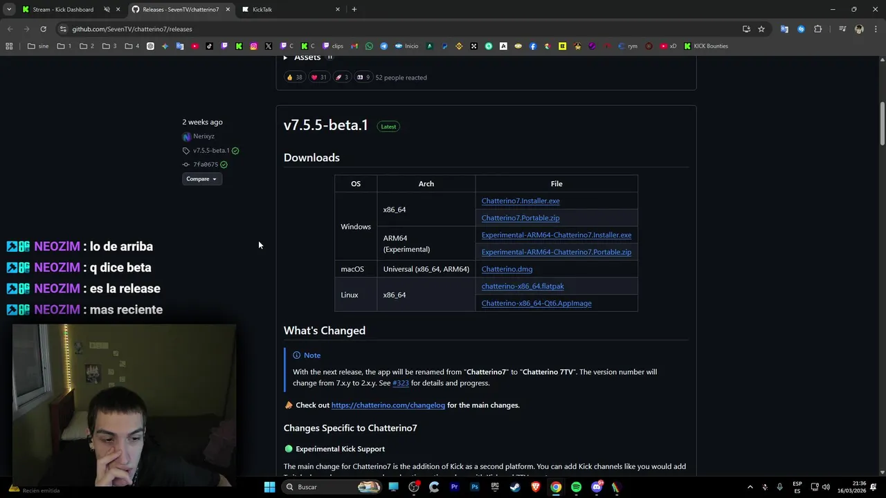Open the bookmarks folder named 4
886x498 pixels.
(x=132, y=46)
